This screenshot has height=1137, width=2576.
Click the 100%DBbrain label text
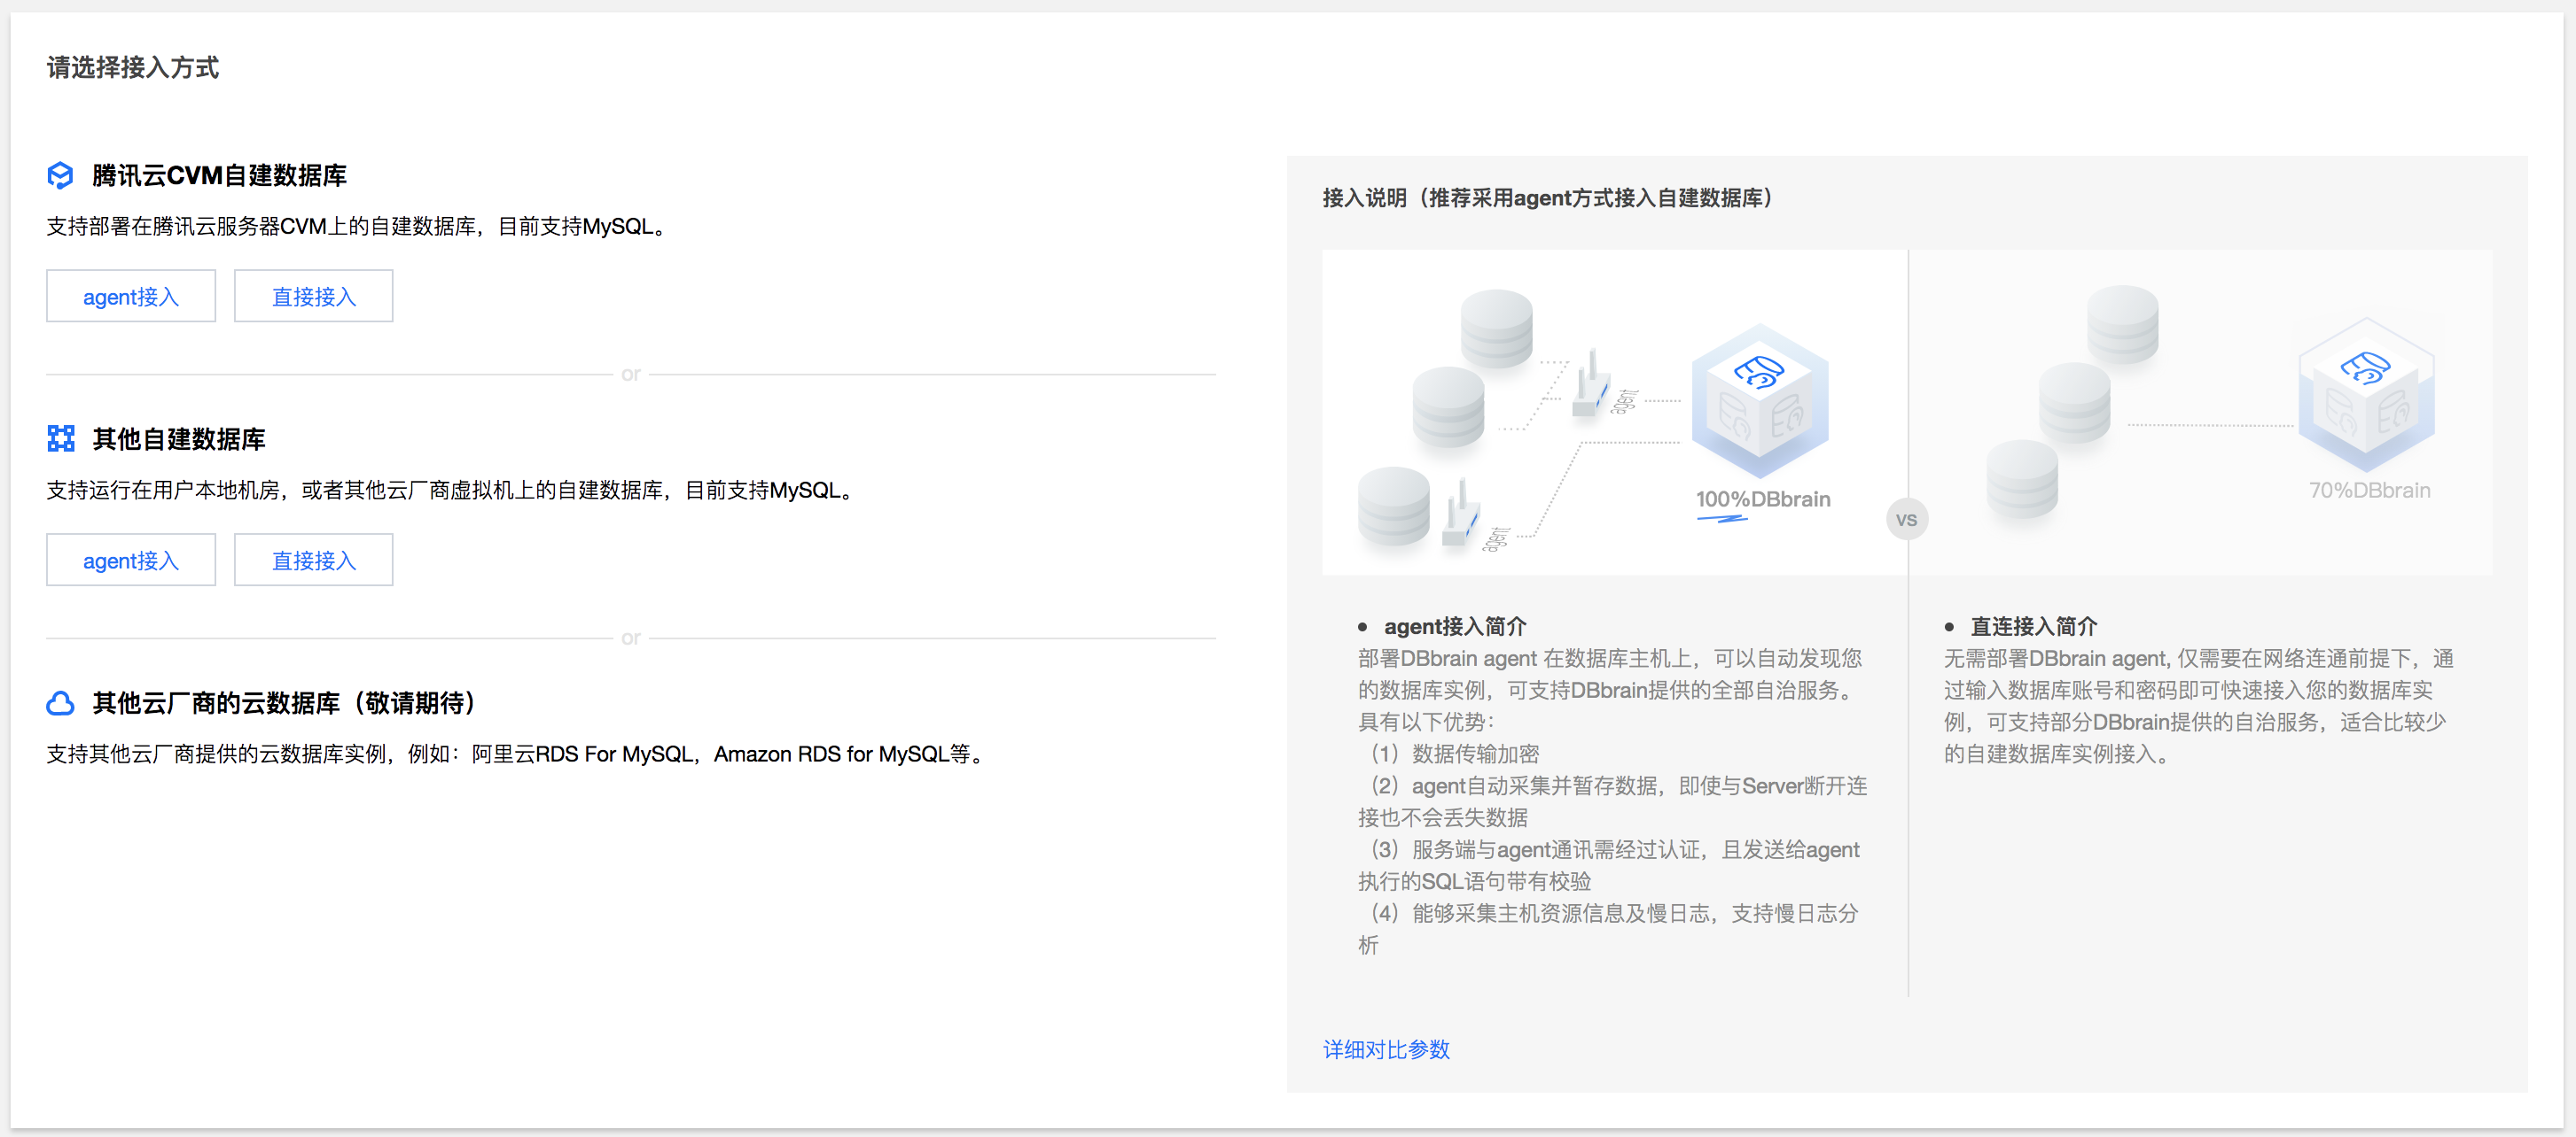click(1762, 499)
